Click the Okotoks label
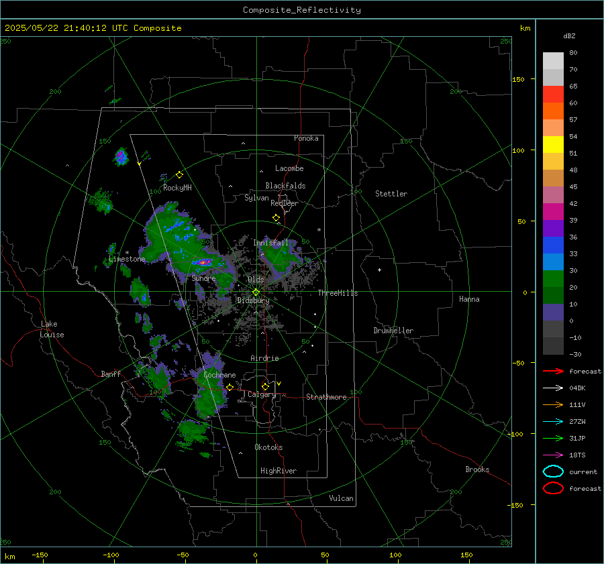This screenshot has height=564, width=604. [268, 447]
